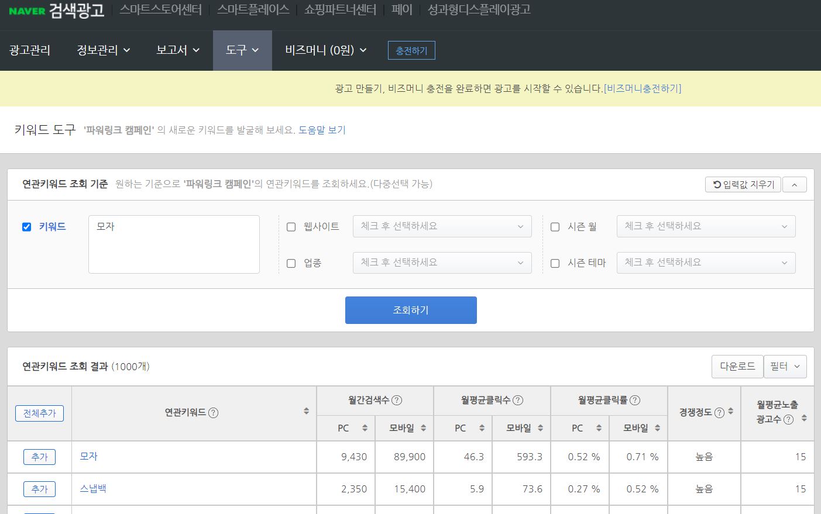This screenshot has height=514, width=821.
Task: Open the 정보관리 menu
Action: (x=103, y=50)
